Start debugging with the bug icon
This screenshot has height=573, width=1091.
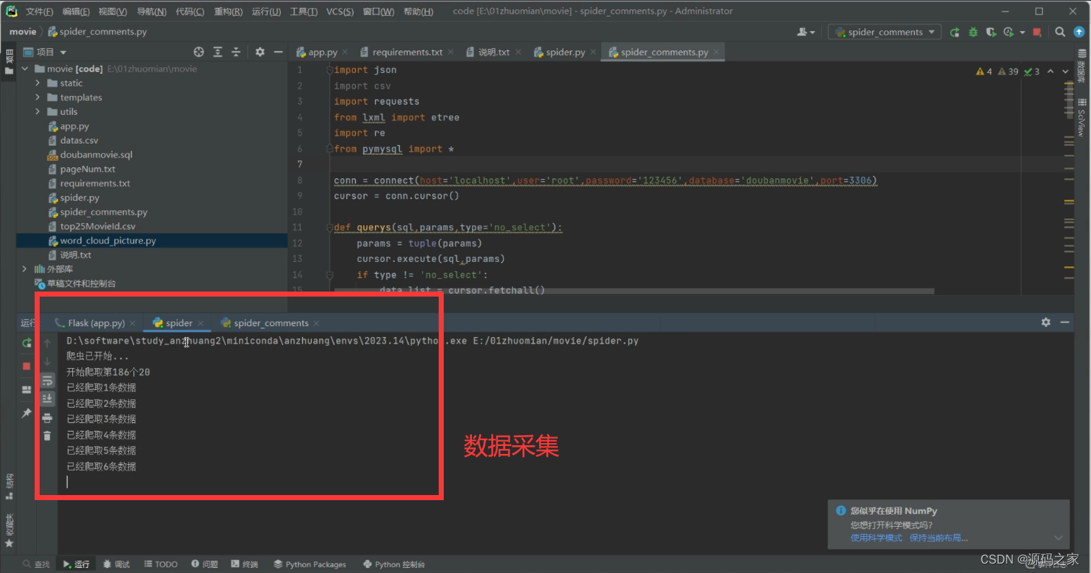point(972,32)
